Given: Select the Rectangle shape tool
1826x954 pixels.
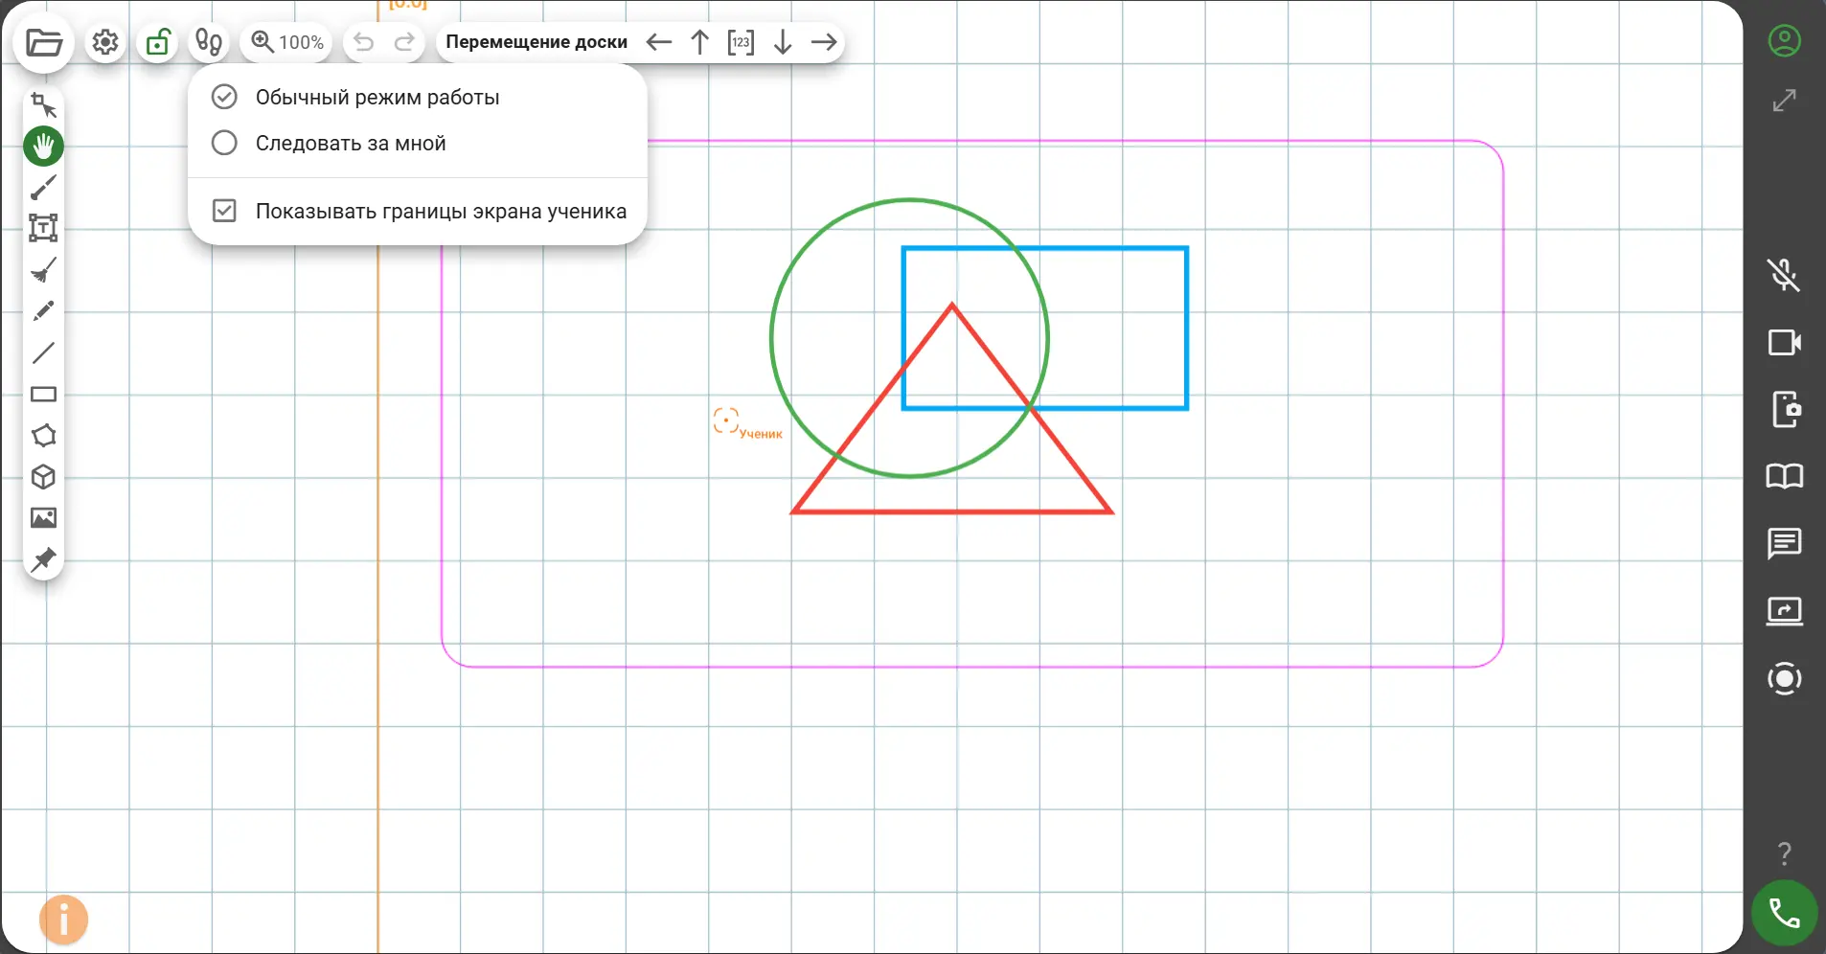Looking at the screenshot, I should 43,395.
